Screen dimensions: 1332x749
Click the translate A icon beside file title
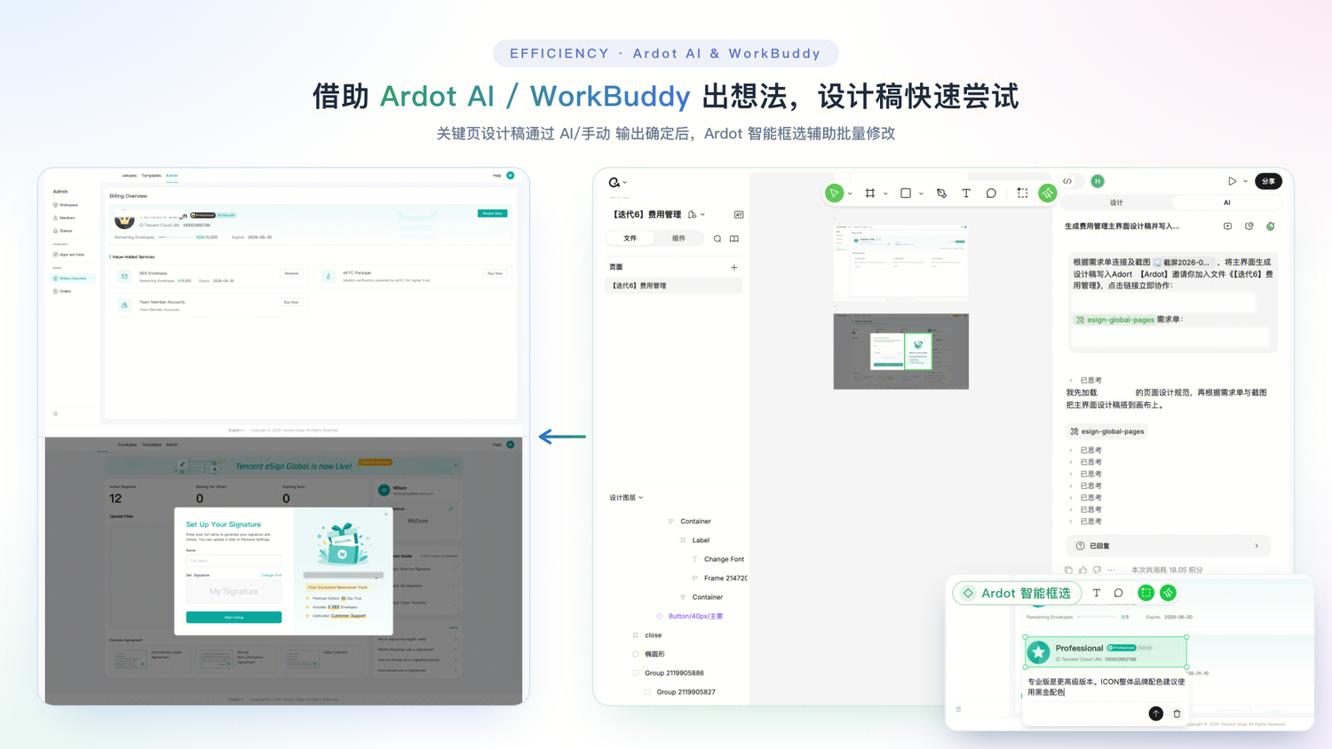739,215
